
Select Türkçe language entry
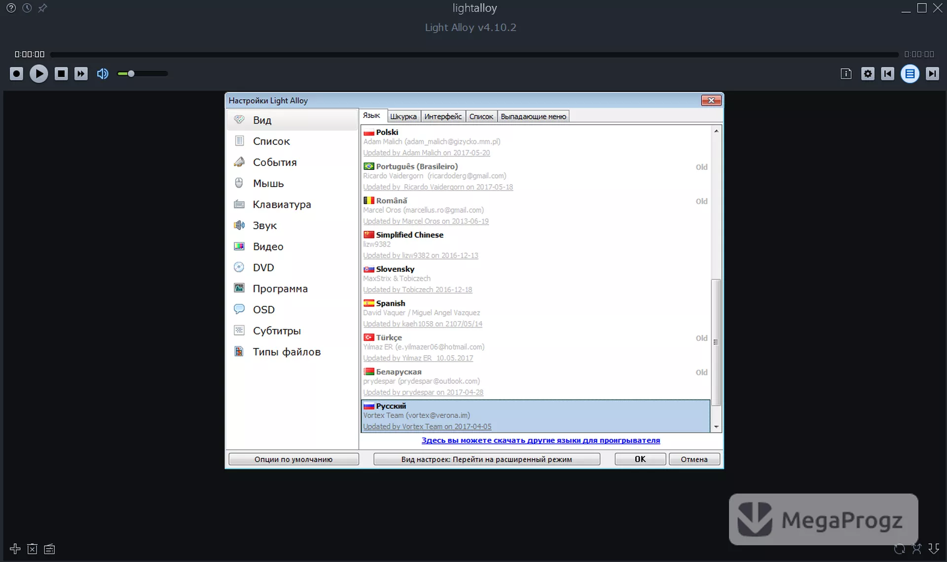536,348
